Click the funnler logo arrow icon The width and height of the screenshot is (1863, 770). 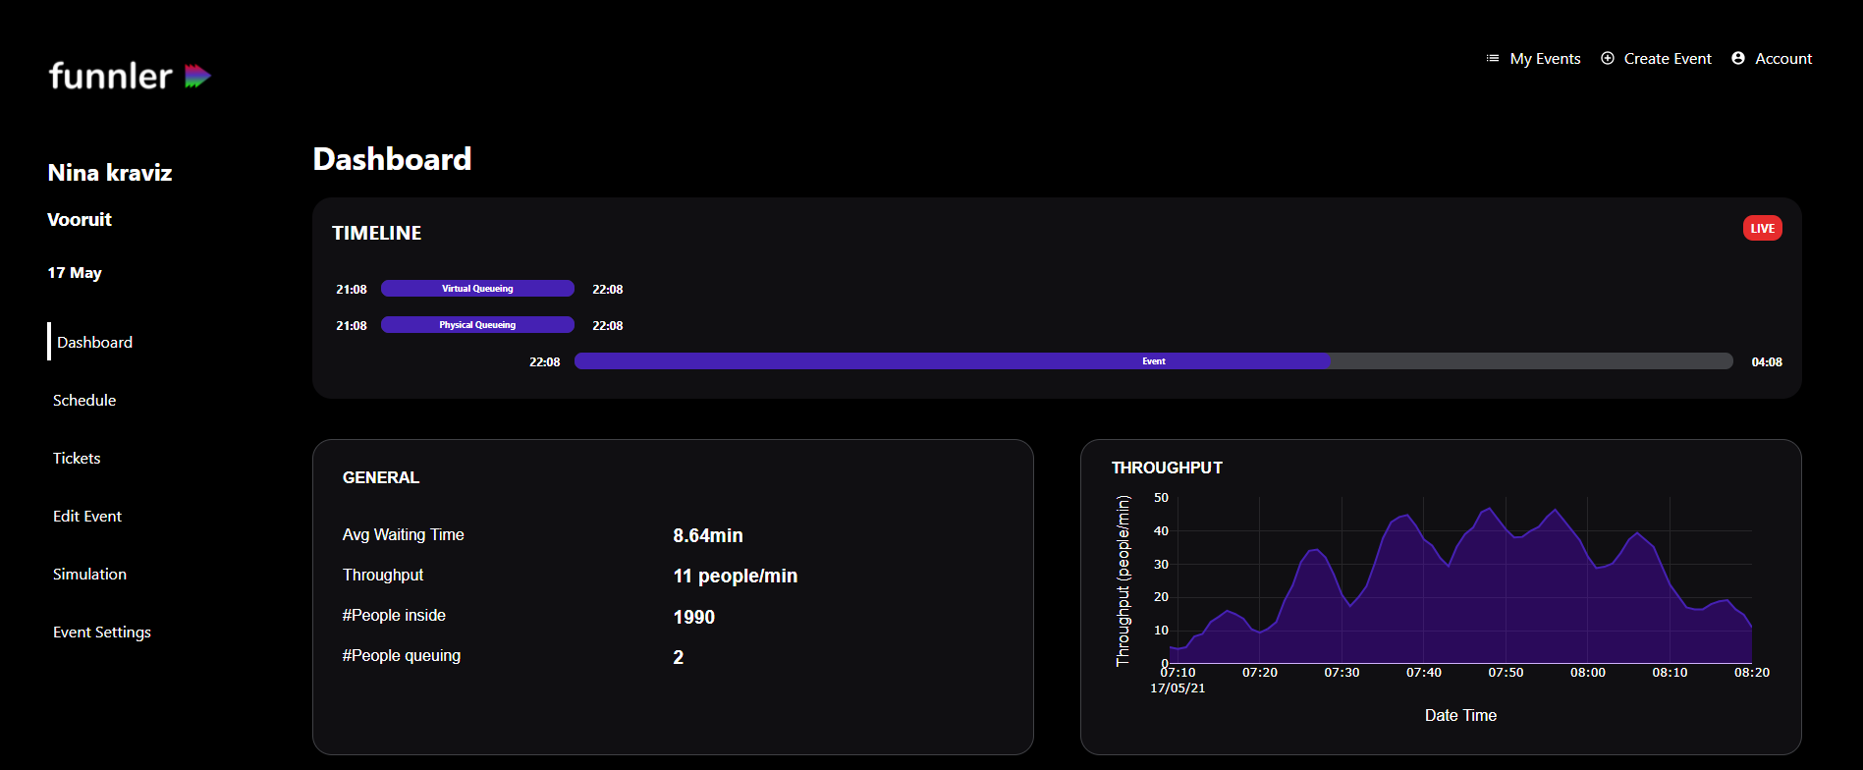197,76
